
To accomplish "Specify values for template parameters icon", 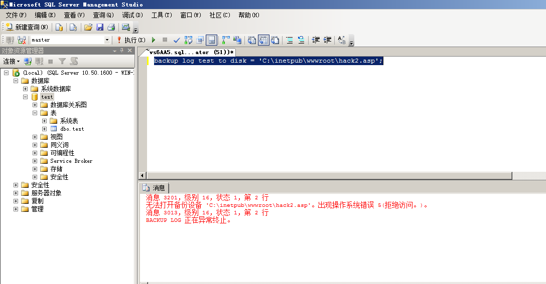I will (x=342, y=40).
